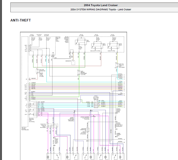
Task: Click the HEADLIGHTS SYSTEM label under head relay
Action: point(95,51)
